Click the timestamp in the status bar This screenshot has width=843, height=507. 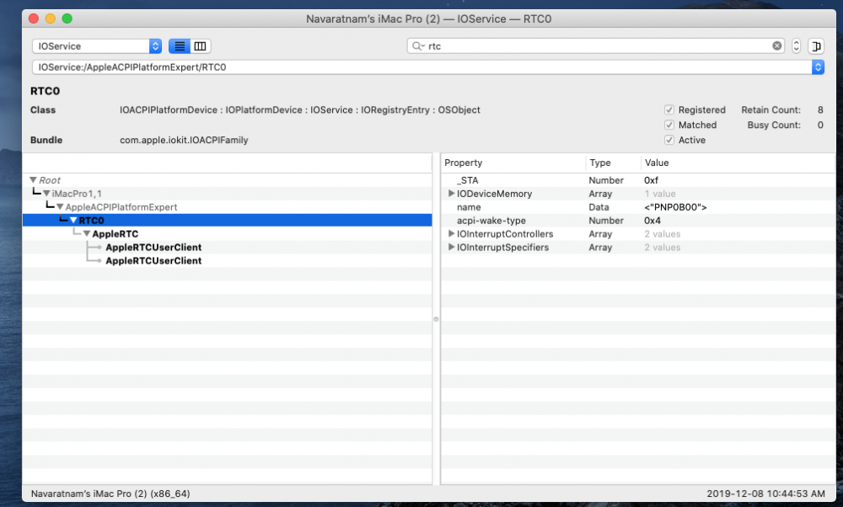point(765,493)
